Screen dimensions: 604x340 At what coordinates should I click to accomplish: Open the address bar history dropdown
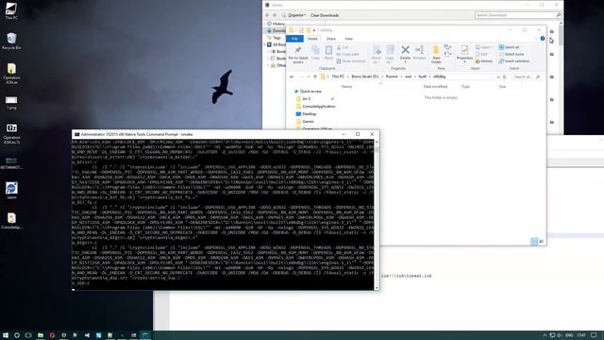[497, 76]
